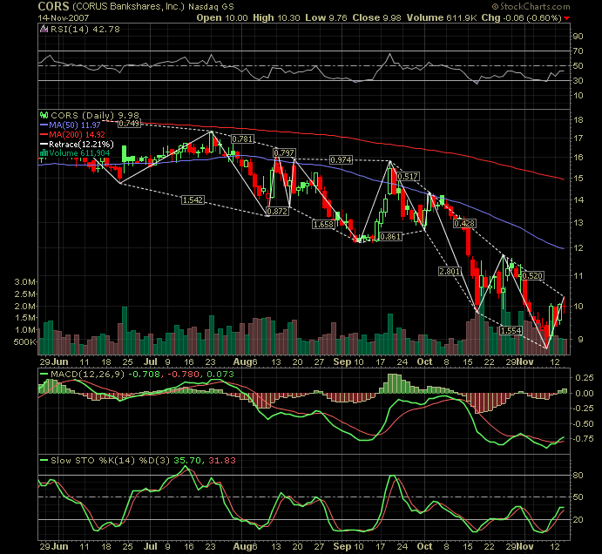602x554 pixels.
Task: Click the 1.554 retracement label
Action: (511, 330)
